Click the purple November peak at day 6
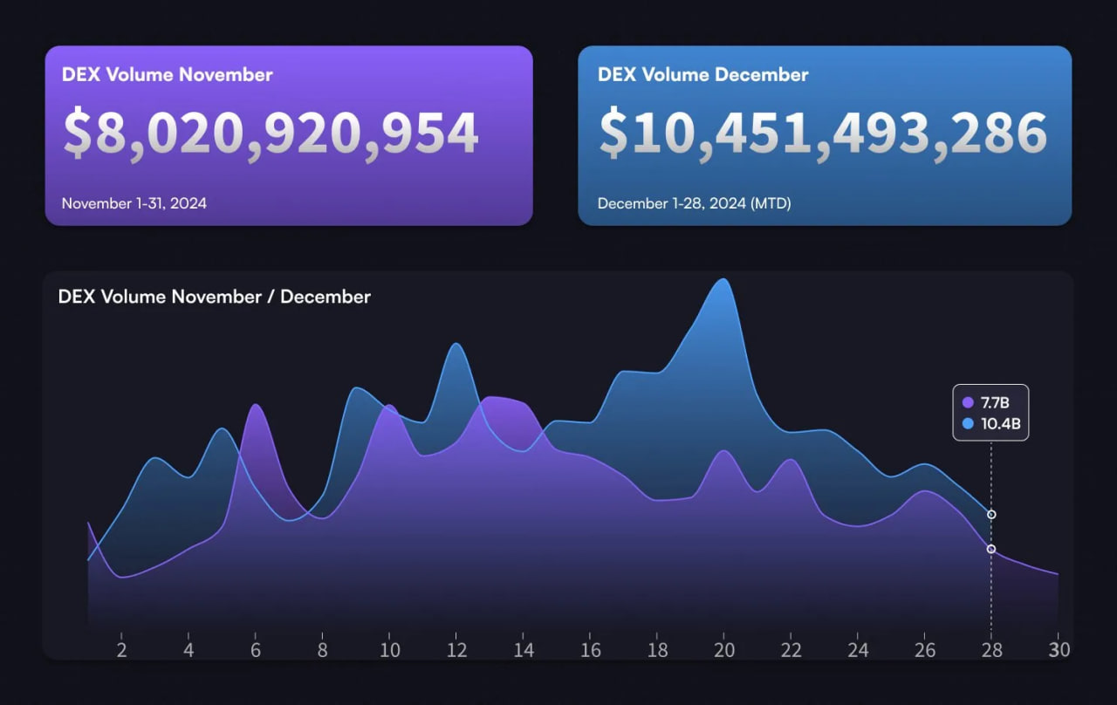This screenshot has height=705, width=1117. point(255,405)
